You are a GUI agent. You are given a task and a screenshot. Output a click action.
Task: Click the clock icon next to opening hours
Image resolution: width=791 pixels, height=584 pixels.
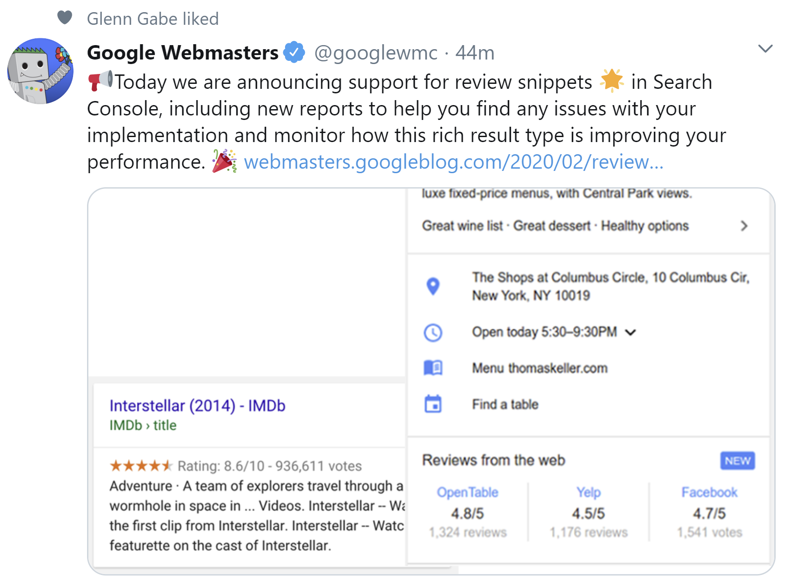[x=433, y=333]
